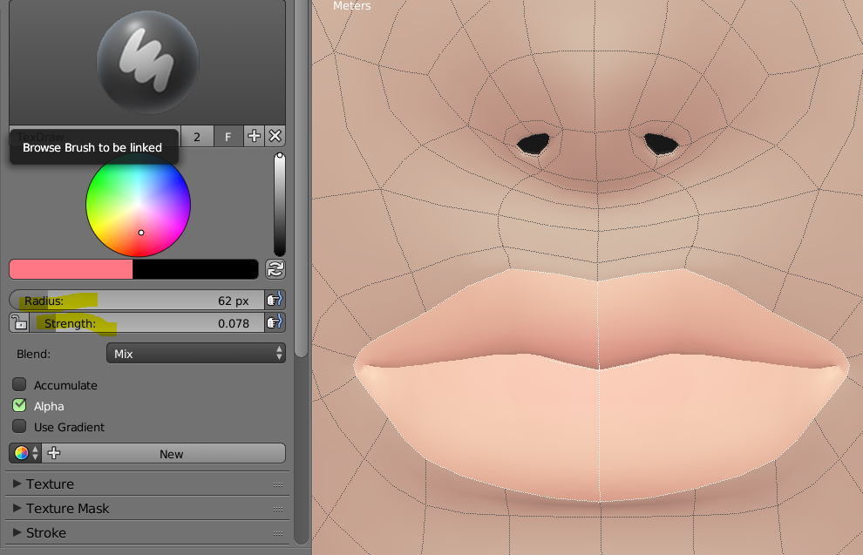The image size is (863, 555).
Task: Swap foreground and background colors
Action: point(275,269)
